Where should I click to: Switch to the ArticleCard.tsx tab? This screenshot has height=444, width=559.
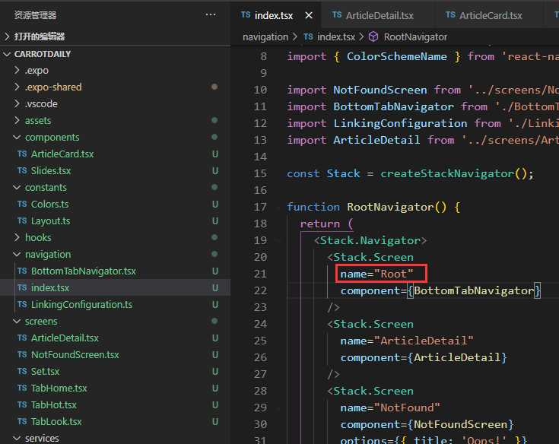(x=491, y=15)
